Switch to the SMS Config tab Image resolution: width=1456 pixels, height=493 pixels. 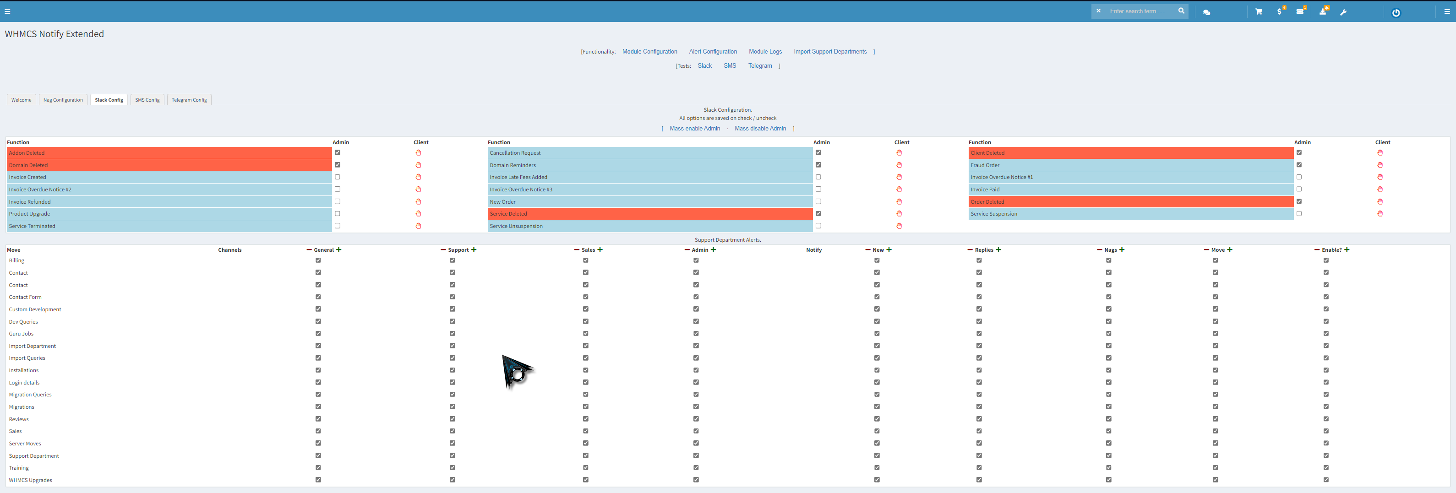pos(147,100)
